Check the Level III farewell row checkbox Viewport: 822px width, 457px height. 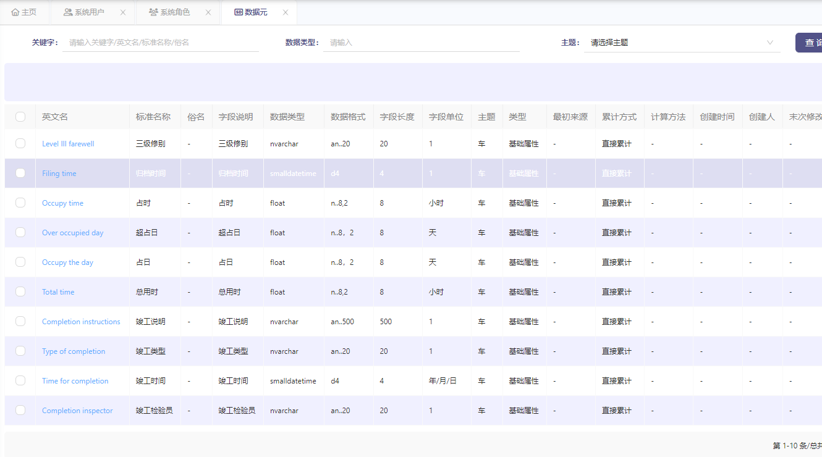coord(20,143)
